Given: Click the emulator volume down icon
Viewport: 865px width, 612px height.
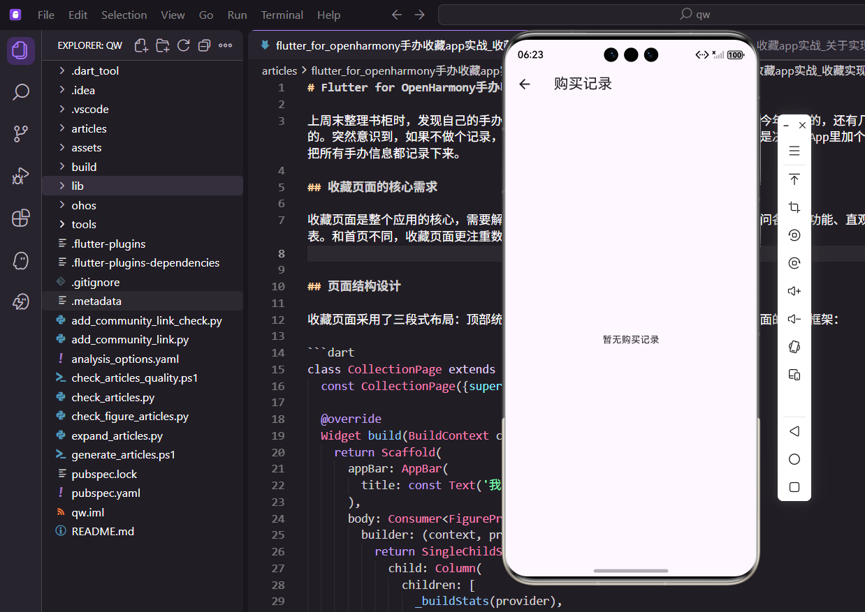Looking at the screenshot, I should coord(794,319).
